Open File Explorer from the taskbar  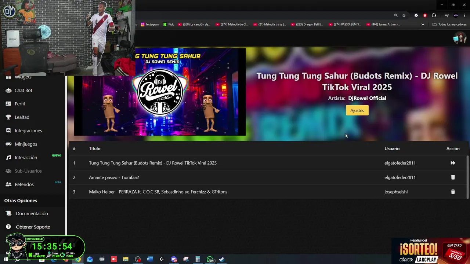click(x=126, y=259)
